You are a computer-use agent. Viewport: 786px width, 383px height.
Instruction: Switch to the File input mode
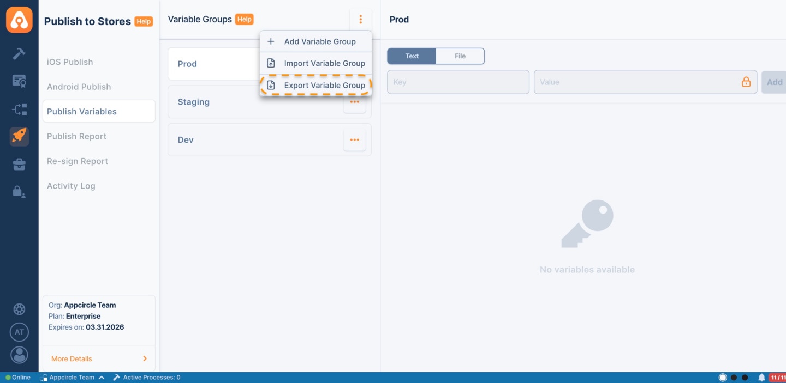(x=460, y=56)
